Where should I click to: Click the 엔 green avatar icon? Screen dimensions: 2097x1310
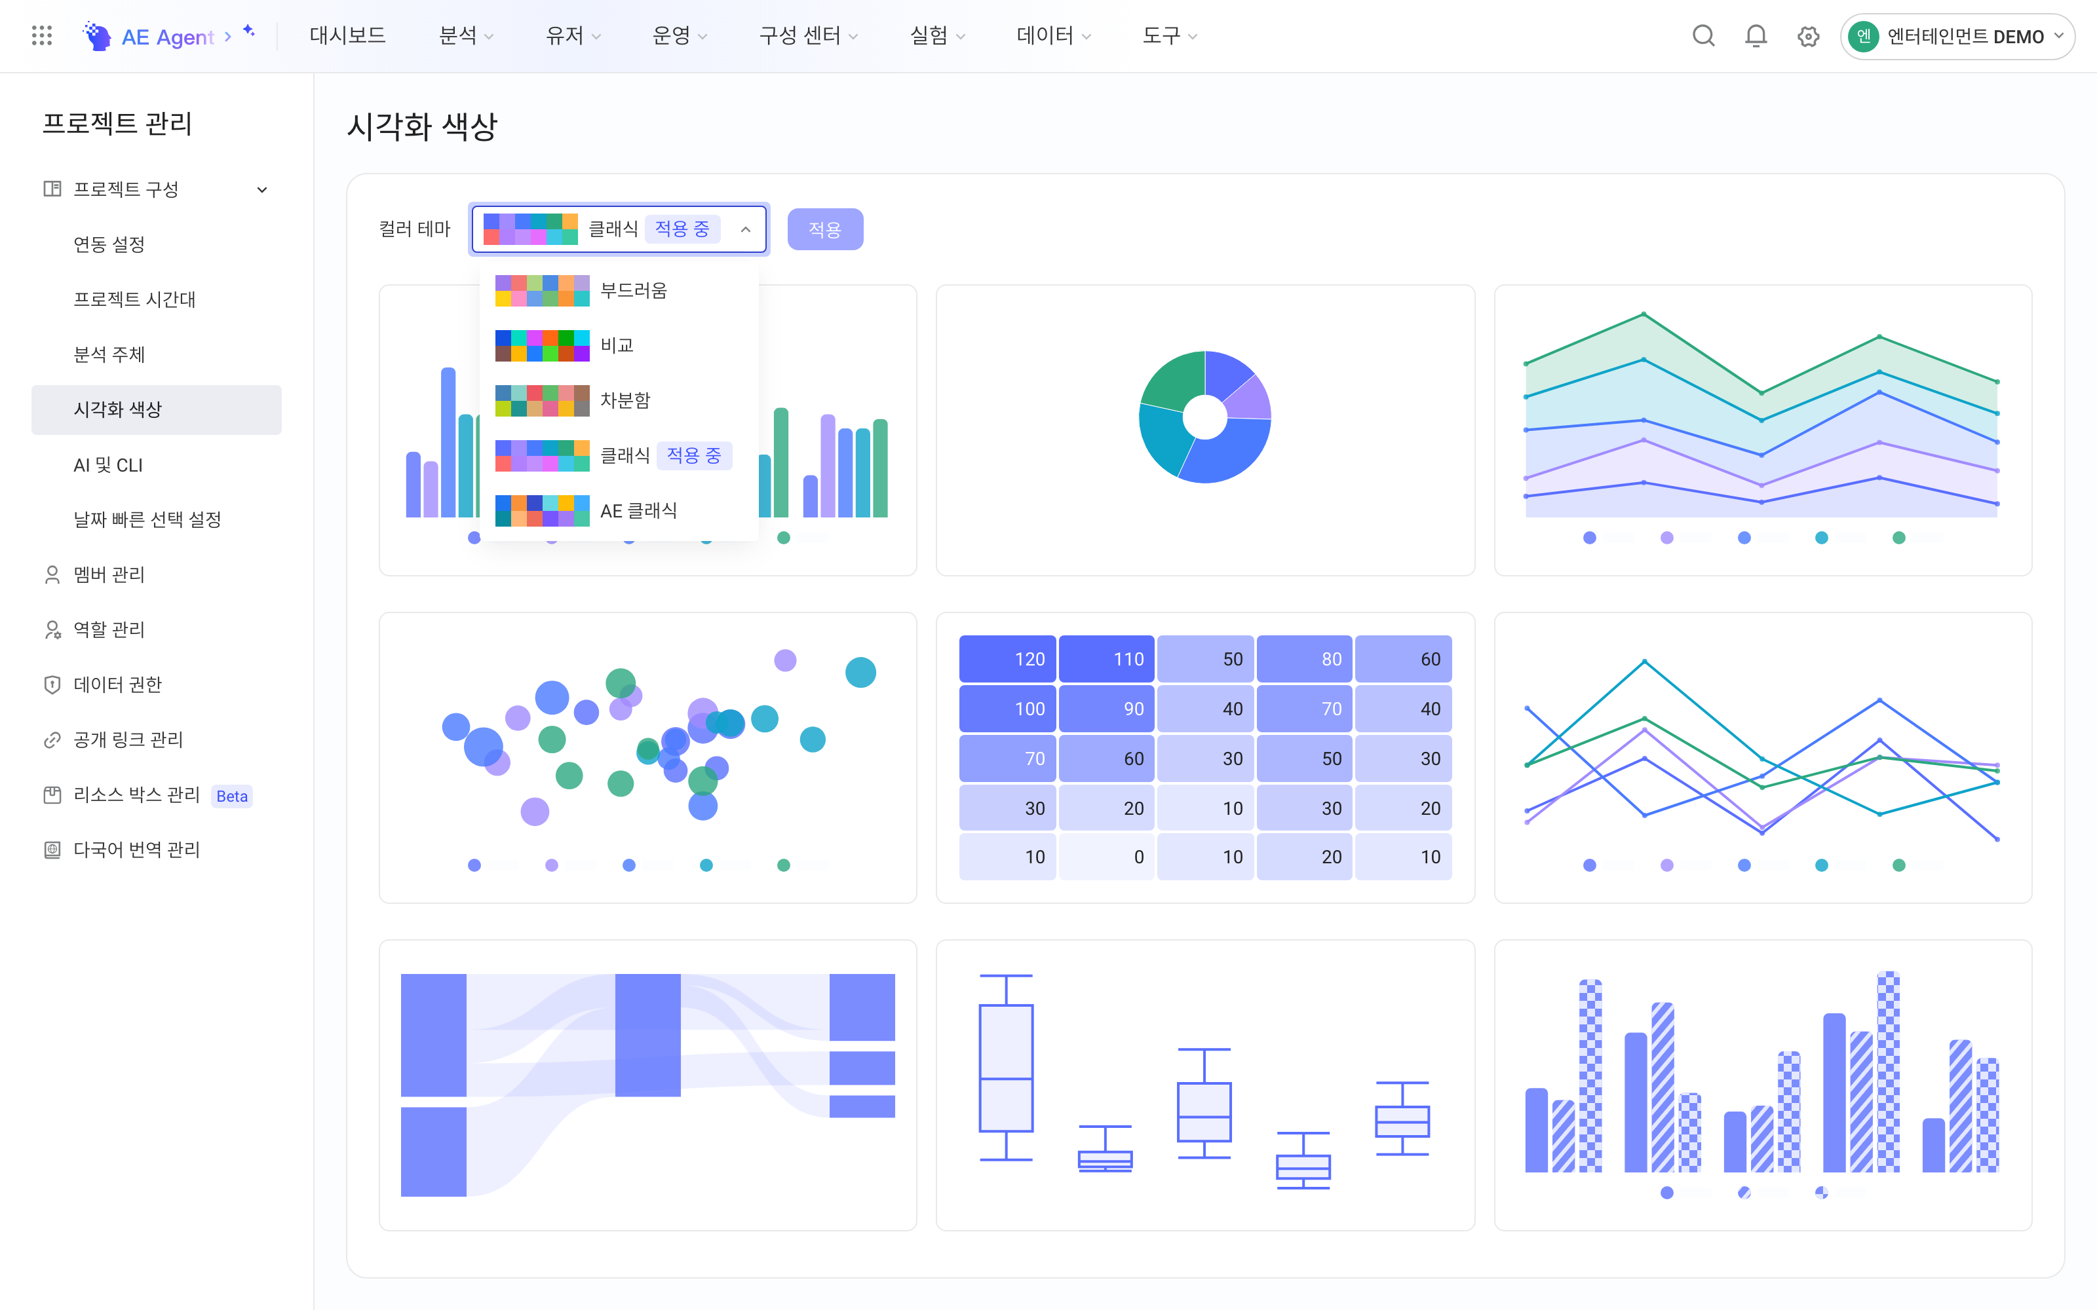[1863, 37]
